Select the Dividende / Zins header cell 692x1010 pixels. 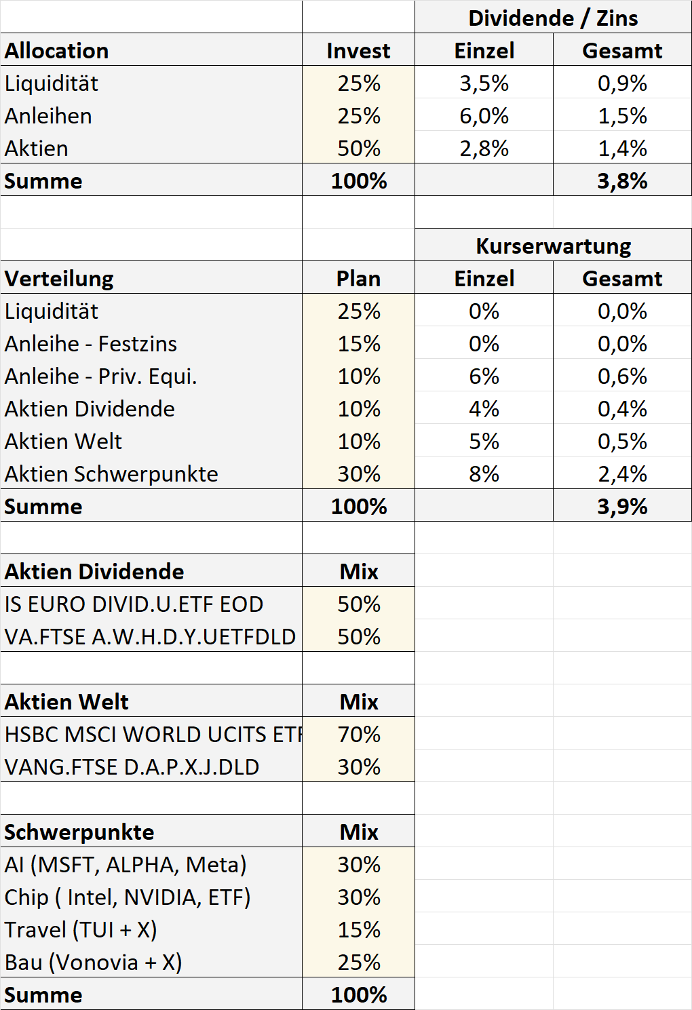pos(553,18)
